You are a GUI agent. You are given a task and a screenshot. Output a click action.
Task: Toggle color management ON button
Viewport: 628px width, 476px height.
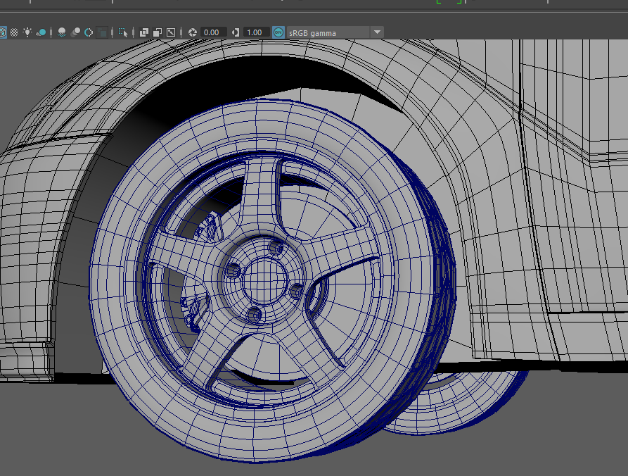pos(278,32)
